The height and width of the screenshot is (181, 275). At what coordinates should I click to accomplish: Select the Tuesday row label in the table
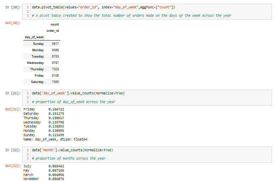pos(38,57)
